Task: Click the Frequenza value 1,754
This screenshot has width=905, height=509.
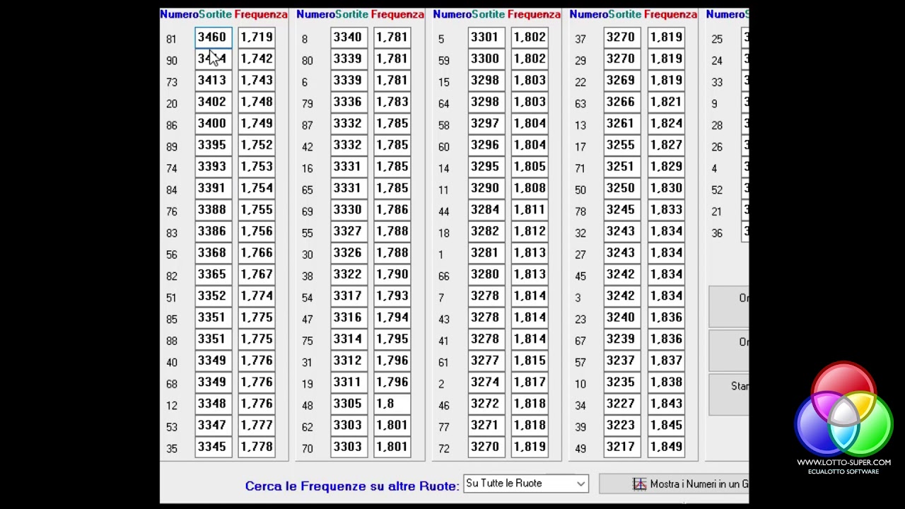Action: pos(257,189)
